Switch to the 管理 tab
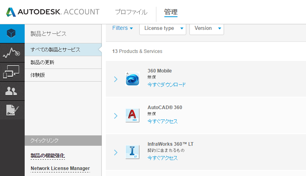 coord(171,12)
